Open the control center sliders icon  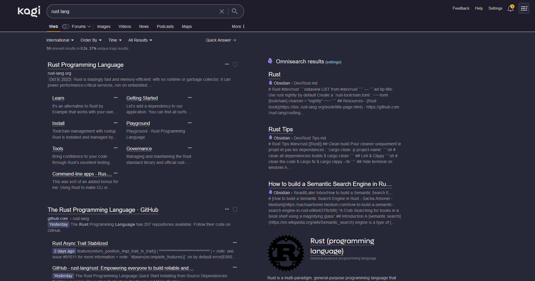pyautogui.click(x=524, y=8)
